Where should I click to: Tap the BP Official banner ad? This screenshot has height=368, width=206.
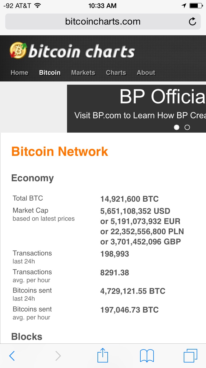[x=137, y=108]
